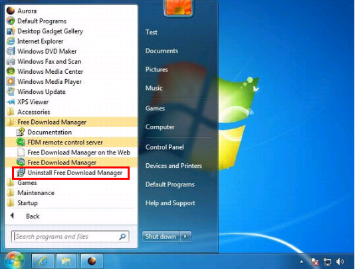Viewport: 355px width, 269px height.
Task: Click the Shut down button
Action: (161, 236)
